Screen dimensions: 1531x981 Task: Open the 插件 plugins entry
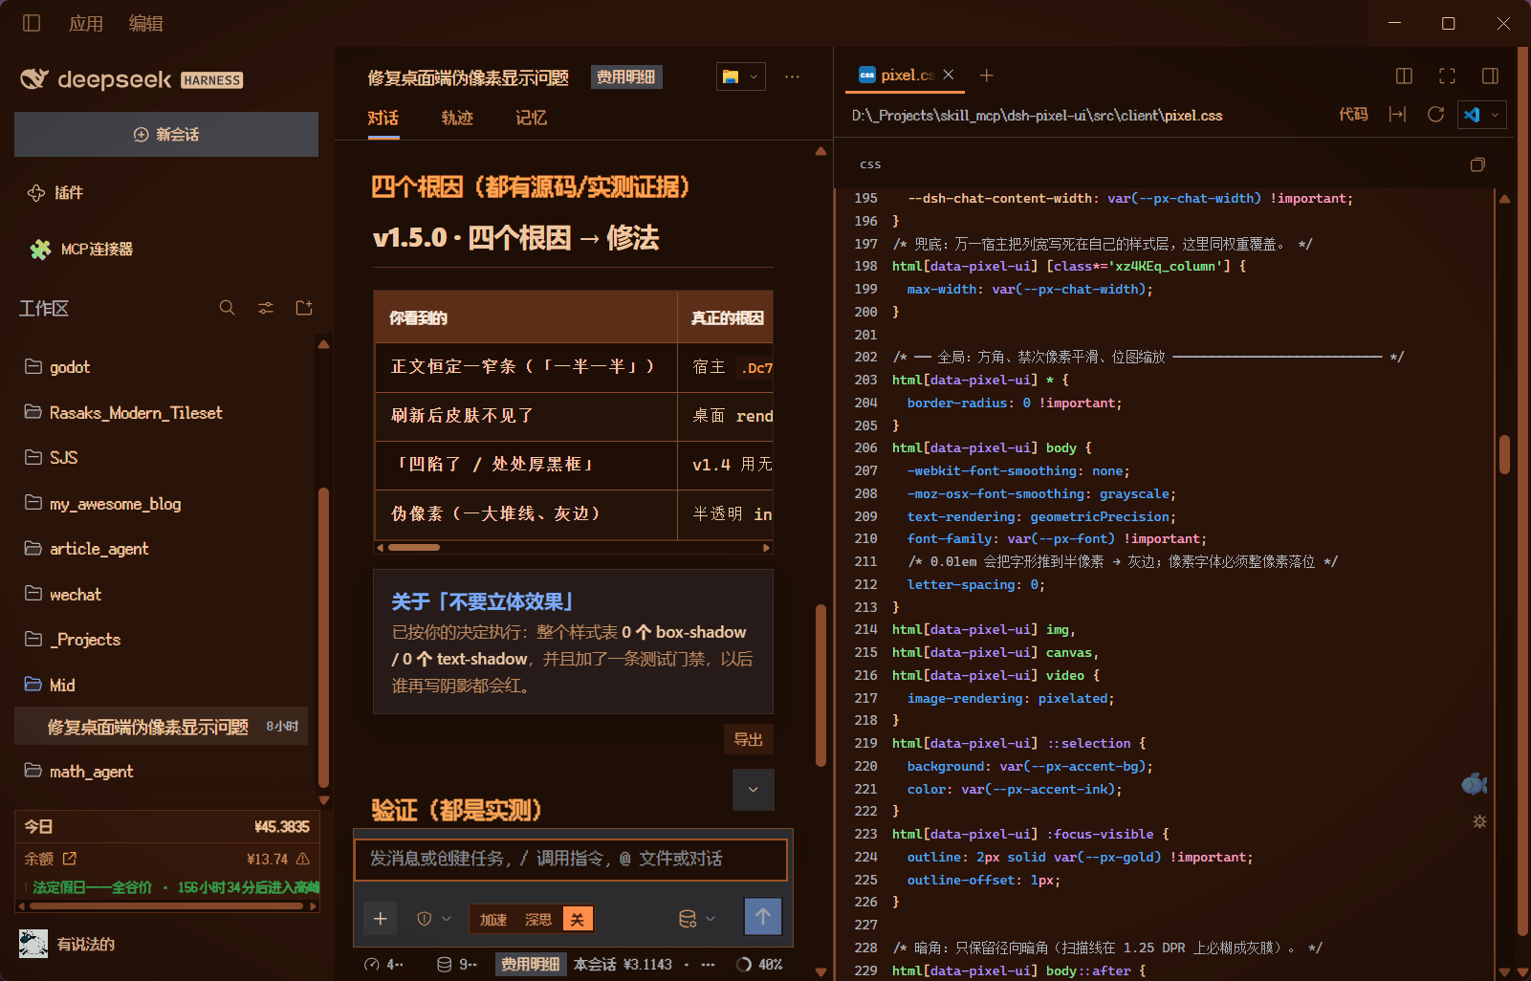click(x=55, y=193)
